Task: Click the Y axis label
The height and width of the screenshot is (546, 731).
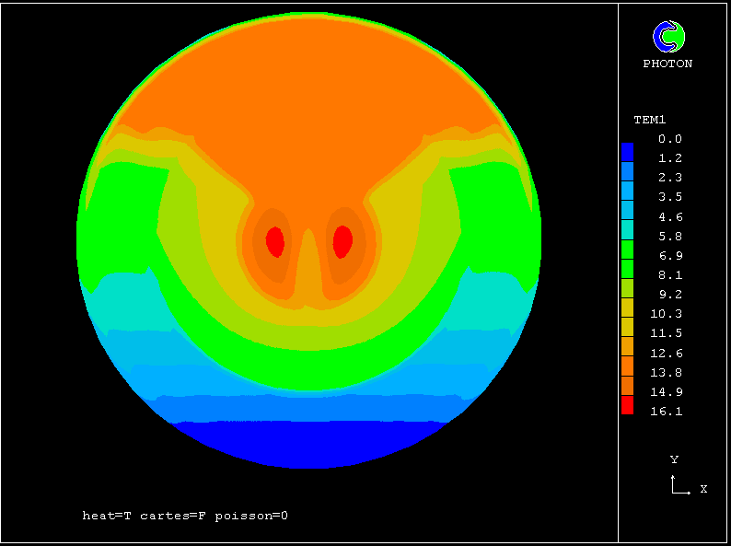Action: point(674,459)
